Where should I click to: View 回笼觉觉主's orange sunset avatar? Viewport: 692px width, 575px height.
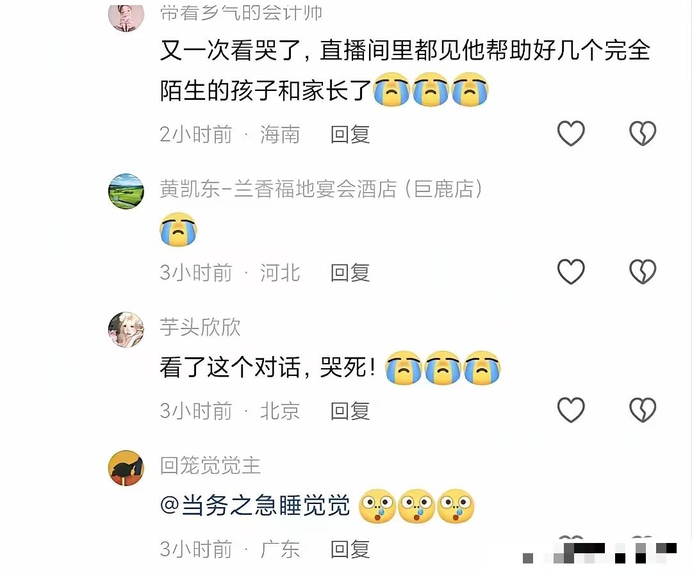[126, 468]
